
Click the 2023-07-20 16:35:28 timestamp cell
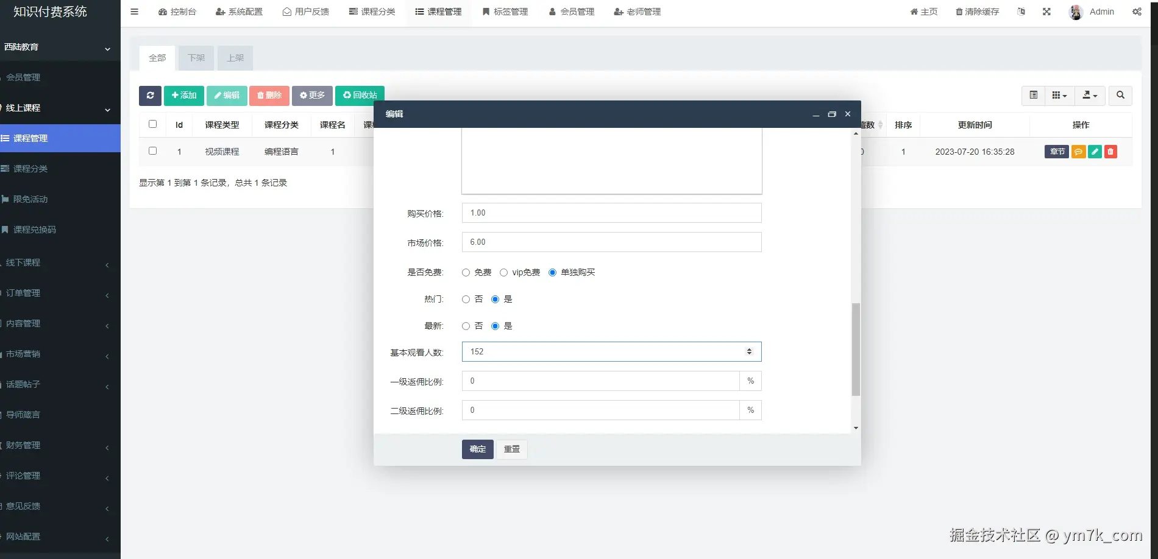[975, 152]
